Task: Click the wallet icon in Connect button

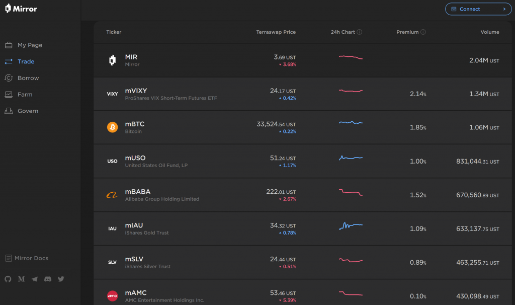Action: click(454, 9)
